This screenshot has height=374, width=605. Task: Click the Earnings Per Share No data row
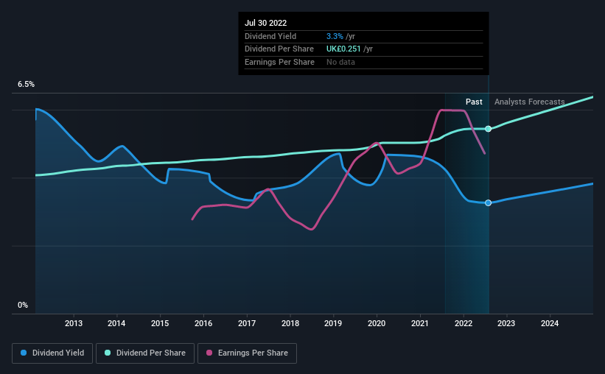pos(363,62)
